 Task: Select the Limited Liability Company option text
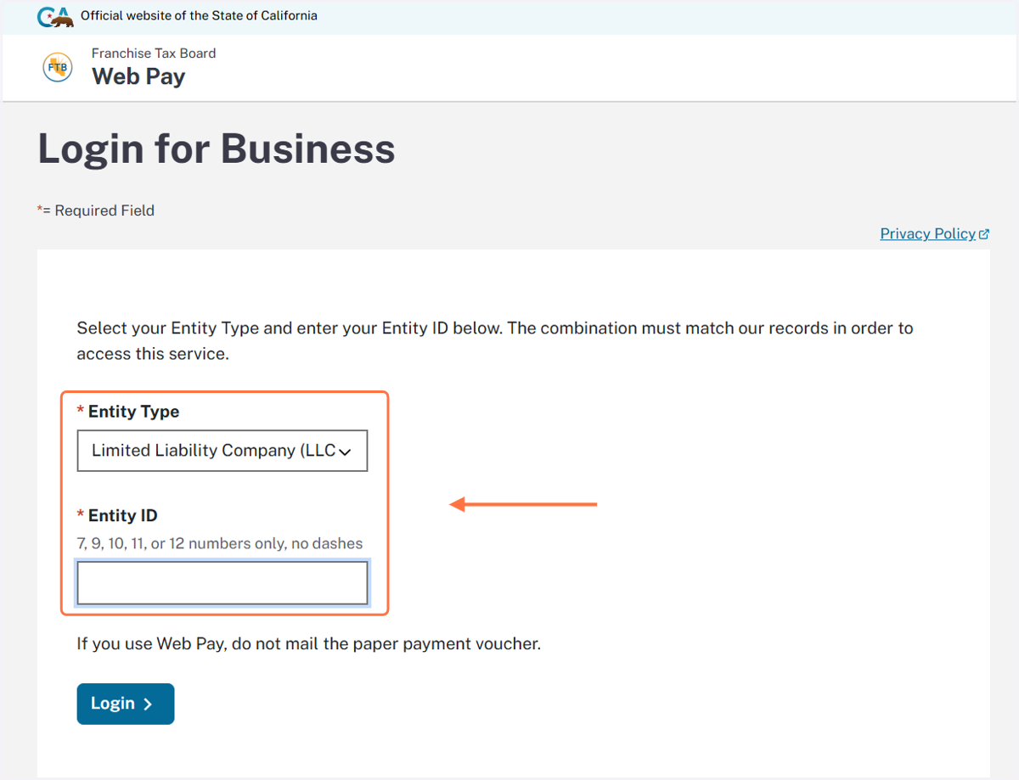pyautogui.click(x=213, y=451)
